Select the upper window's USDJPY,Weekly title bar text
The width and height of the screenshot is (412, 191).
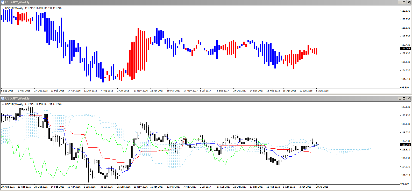coord(17,2)
